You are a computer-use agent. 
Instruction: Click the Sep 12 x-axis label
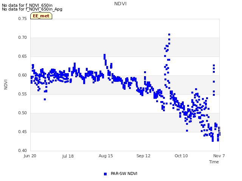pos(143,156)
